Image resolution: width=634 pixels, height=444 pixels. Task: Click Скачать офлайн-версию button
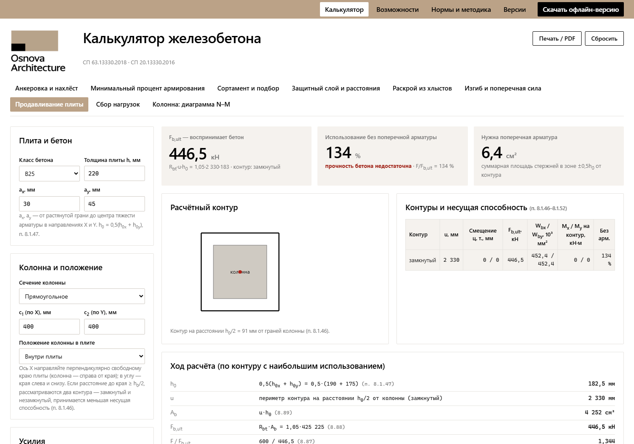click(580, 9)
